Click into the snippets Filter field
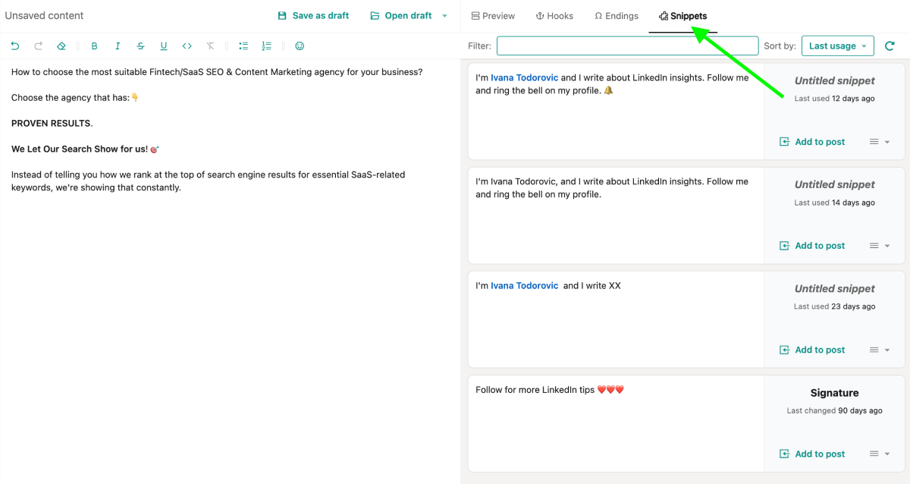The image size is (910, 484). tap(627, 46)
